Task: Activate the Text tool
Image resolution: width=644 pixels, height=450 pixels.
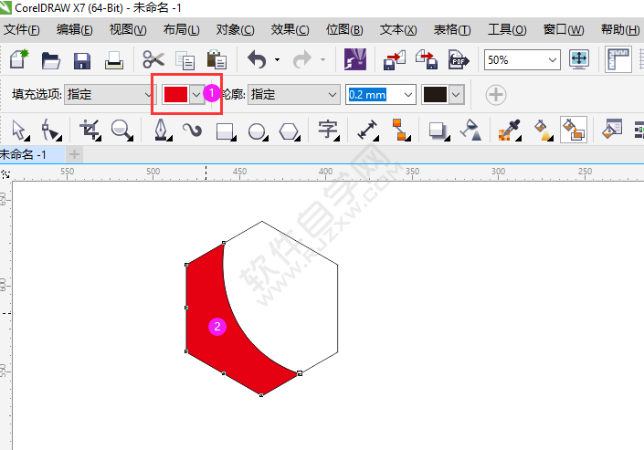Action: tap(328, 130)
